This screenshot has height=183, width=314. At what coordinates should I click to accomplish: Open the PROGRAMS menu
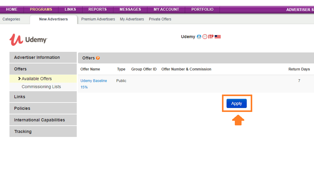[x=41, y=9]
